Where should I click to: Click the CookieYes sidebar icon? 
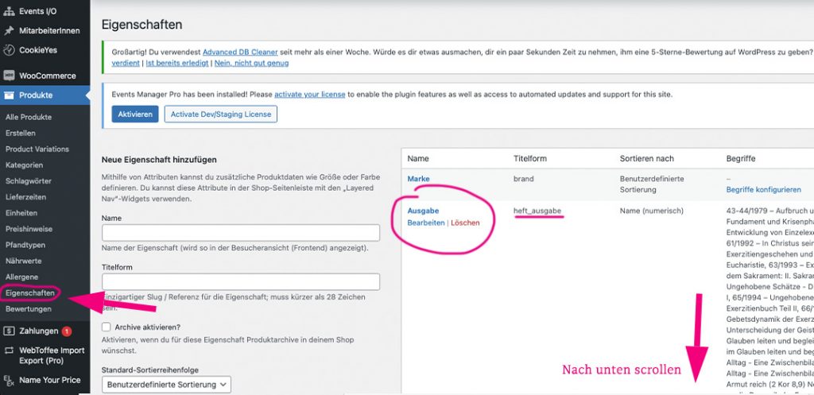tap(10, 50)
